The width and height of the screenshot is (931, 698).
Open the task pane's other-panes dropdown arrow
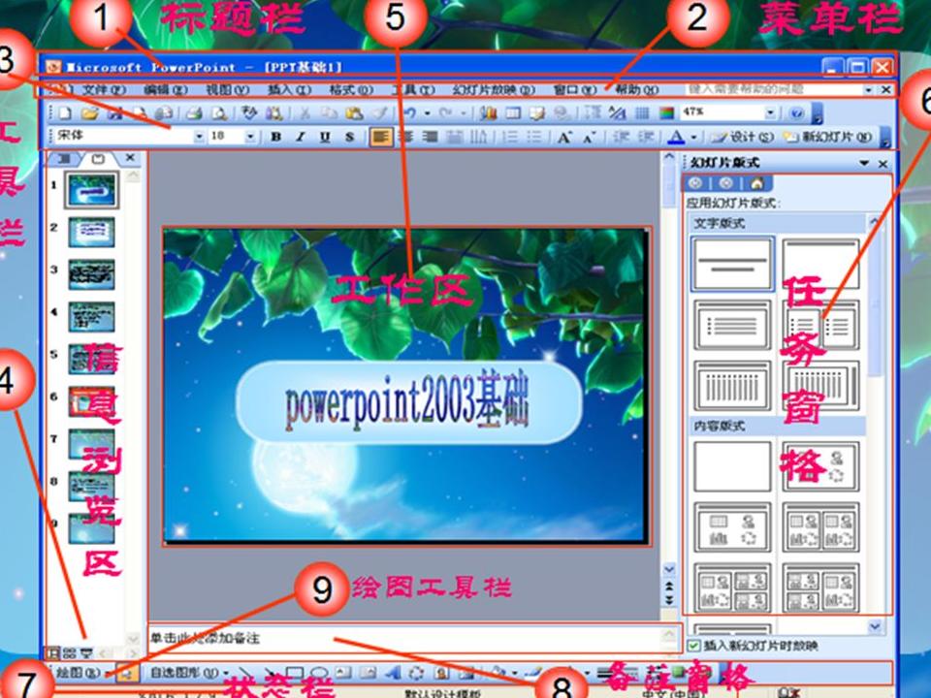(x=864, y=163)
